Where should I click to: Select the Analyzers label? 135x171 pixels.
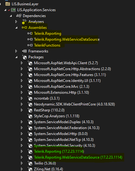pyautogui.click(x=36, y=22)
